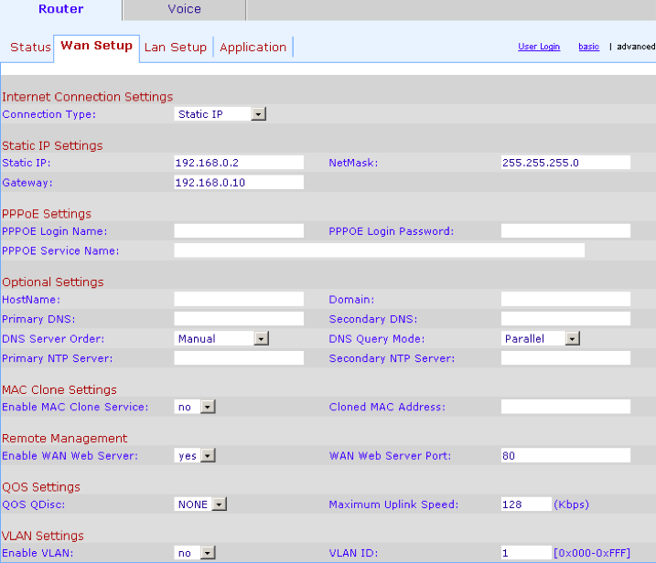Select the Router tab

pyautogui.click(x=60, y=10)
